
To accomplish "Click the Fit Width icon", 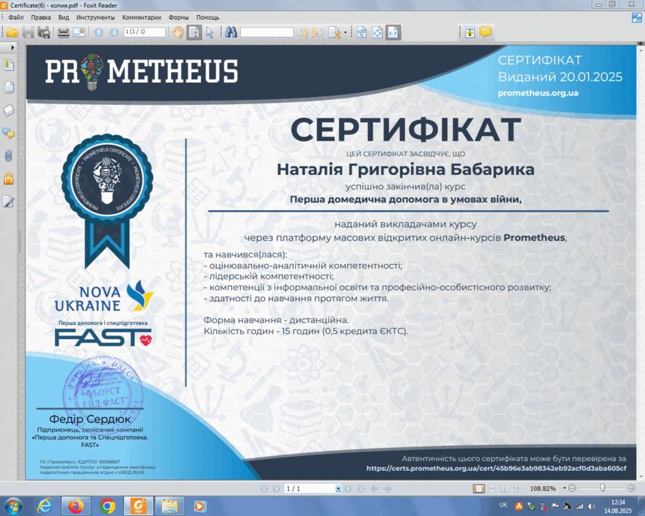I will point(393,32).
